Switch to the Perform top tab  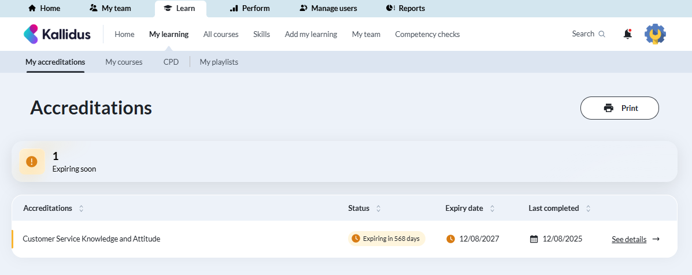tap(249, 9)
